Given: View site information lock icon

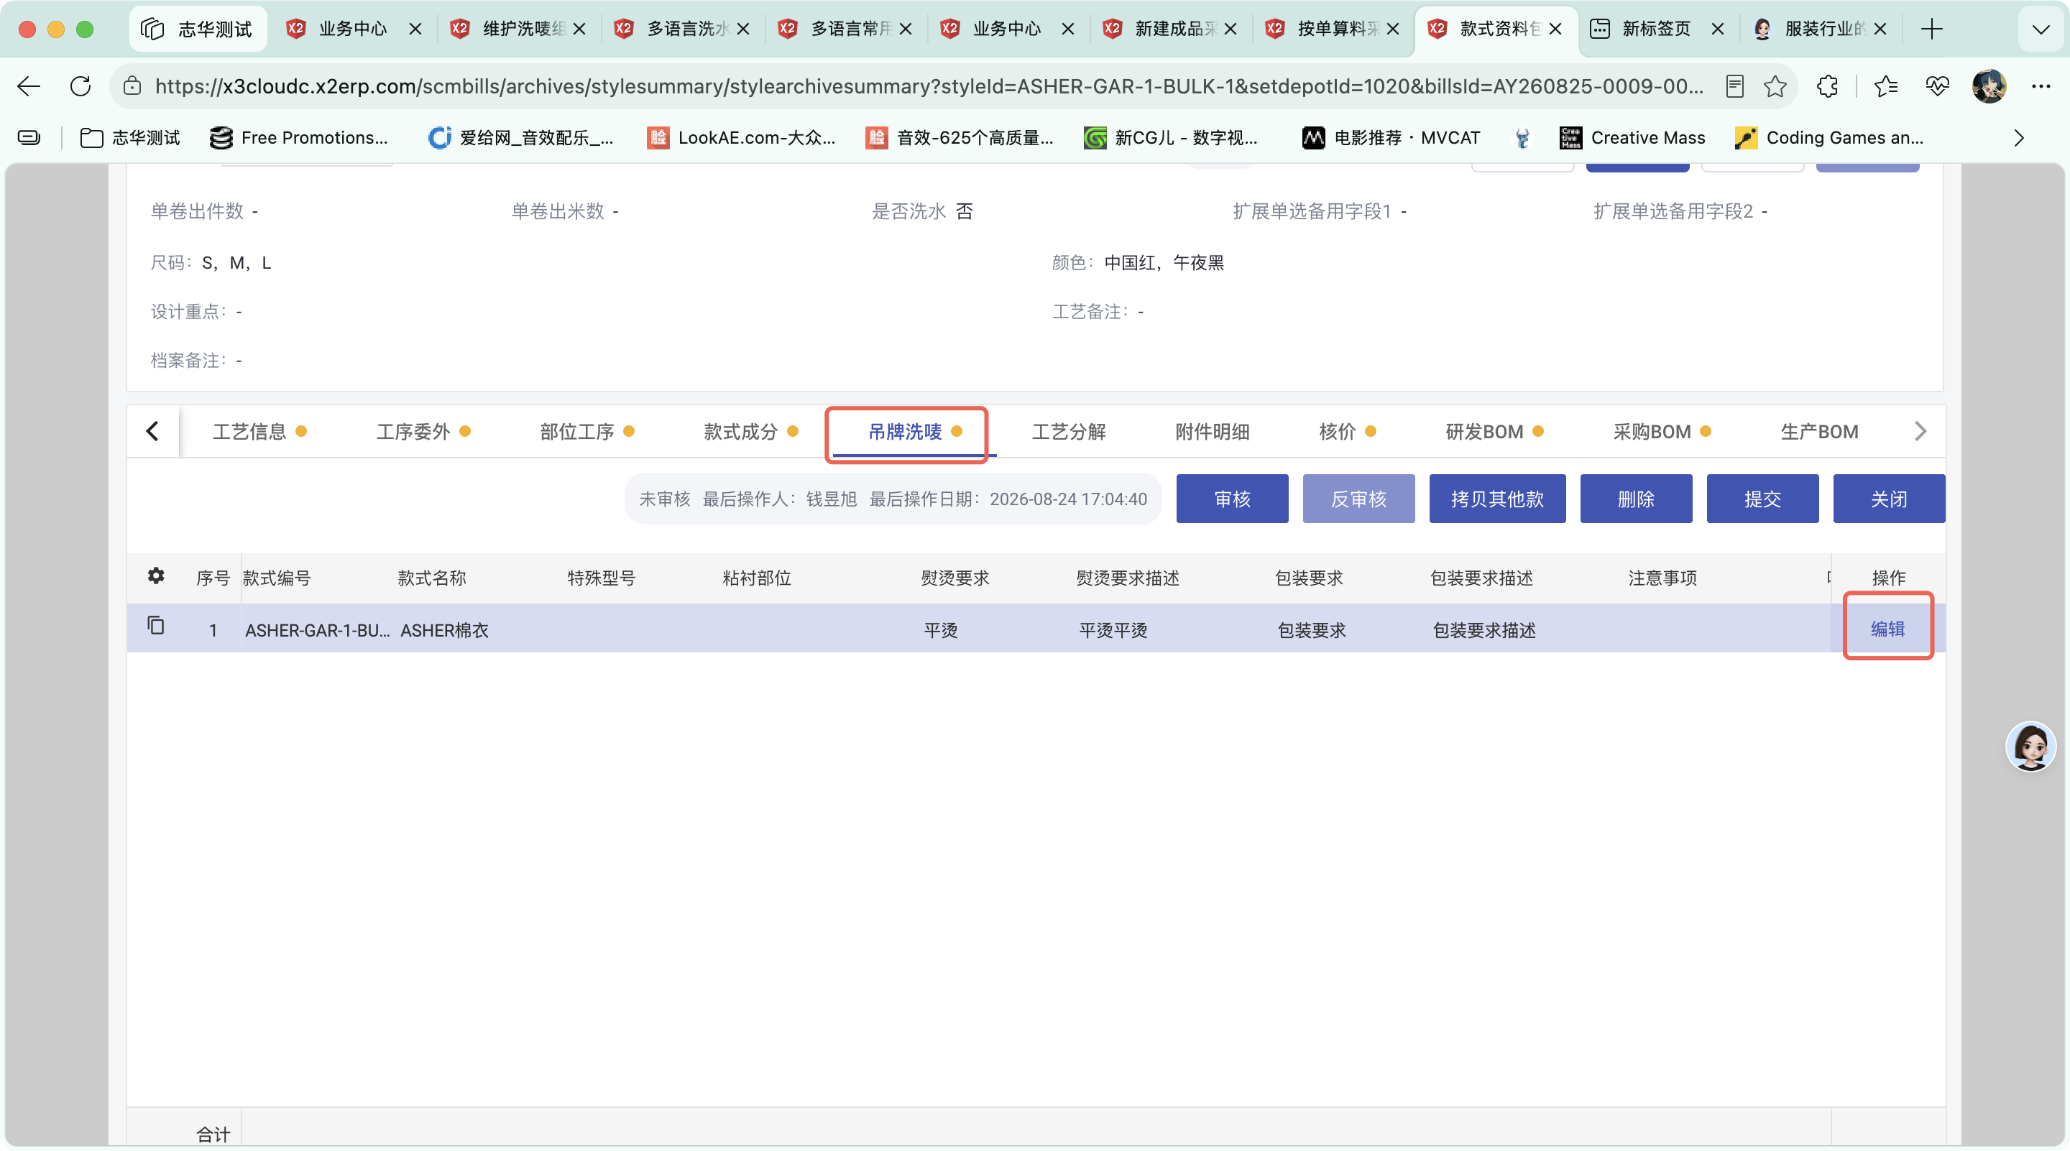Looking at the screenshot, I should click(x=132, y=86).
